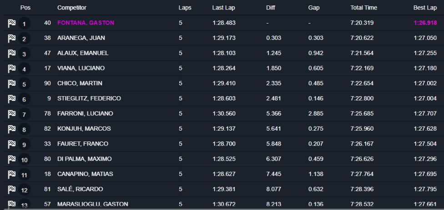
Task: Select the flag icon in Farroni's row
Action: [x=12, y=114]
